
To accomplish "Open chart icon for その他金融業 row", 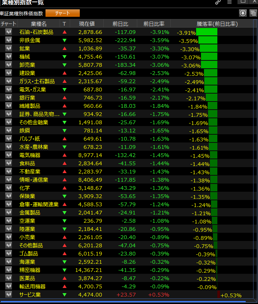I will point(9,122).
